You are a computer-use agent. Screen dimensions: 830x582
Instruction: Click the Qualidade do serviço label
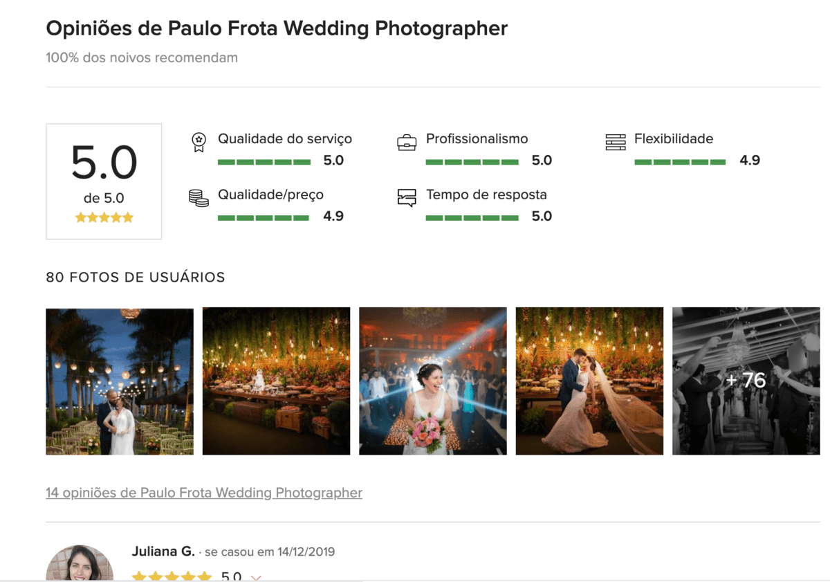[285, 139]
